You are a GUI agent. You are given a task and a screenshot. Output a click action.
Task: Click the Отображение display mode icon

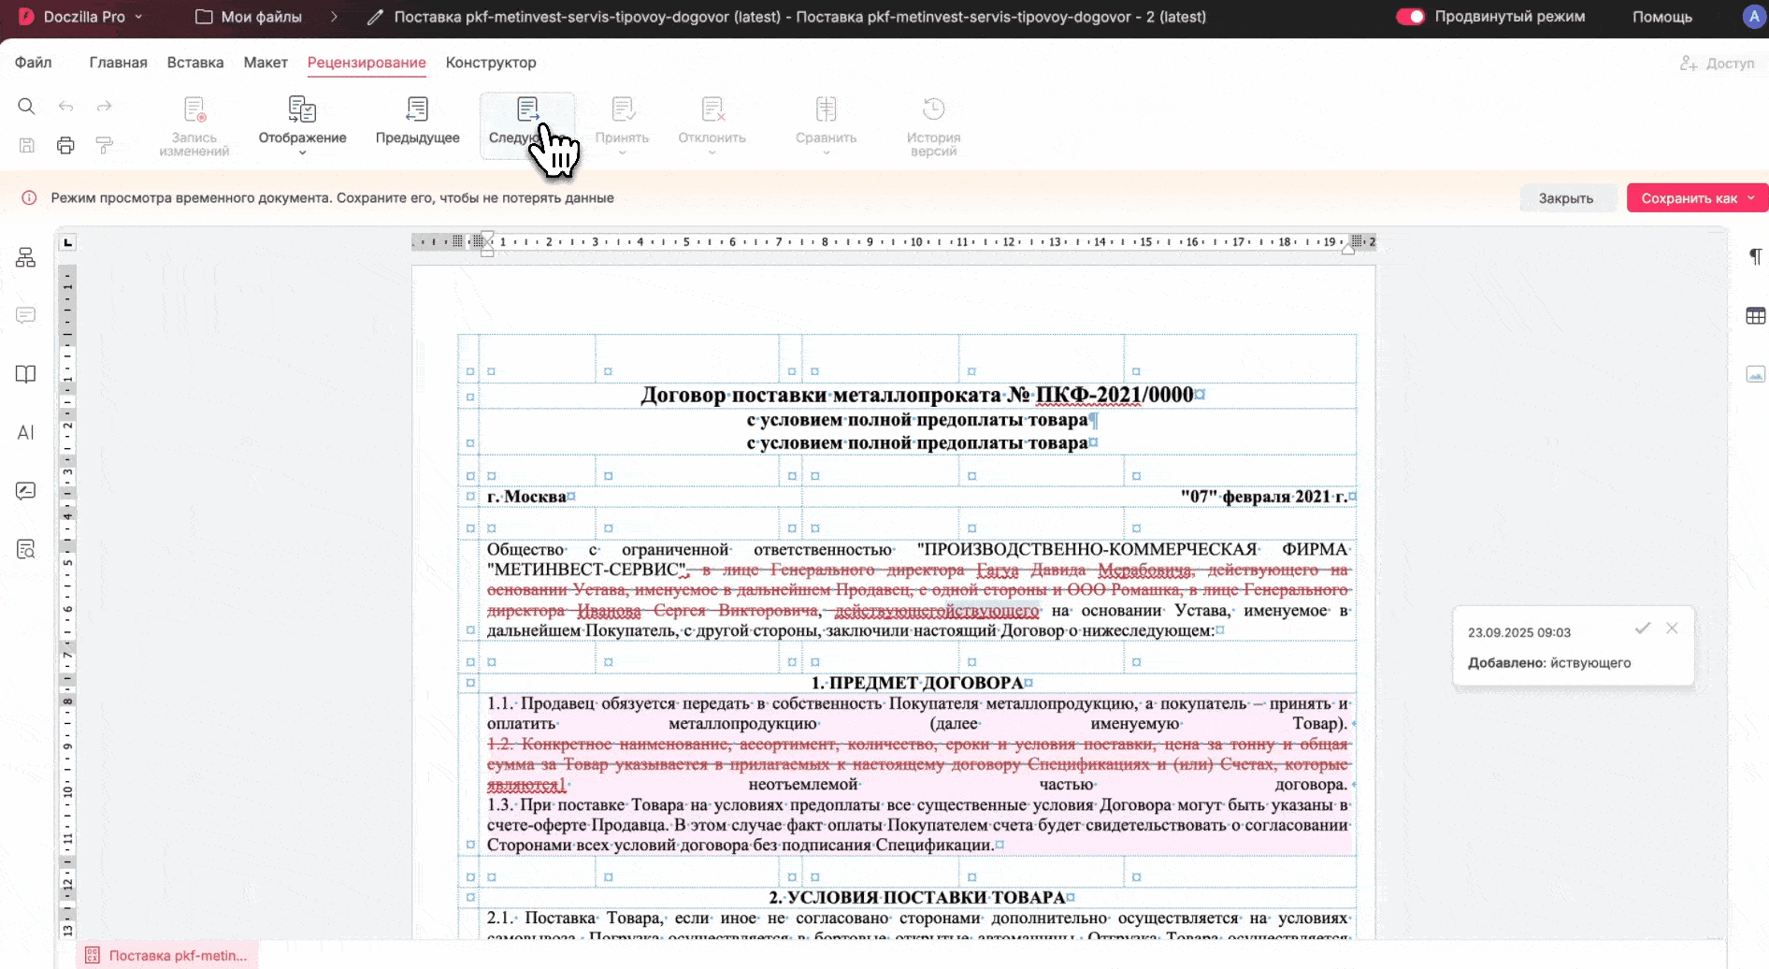[x=302, y=109]
